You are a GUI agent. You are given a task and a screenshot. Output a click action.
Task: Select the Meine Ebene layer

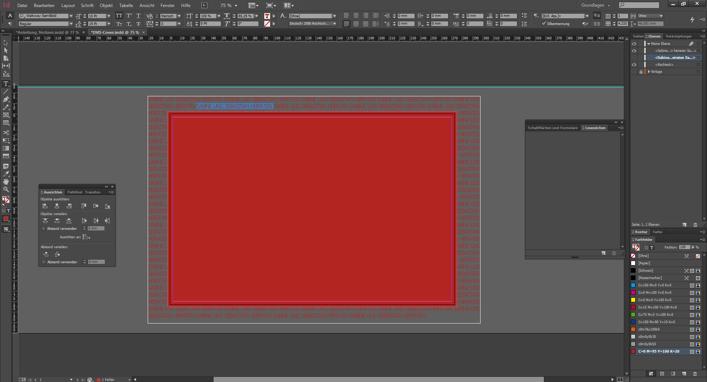(661, 44)
